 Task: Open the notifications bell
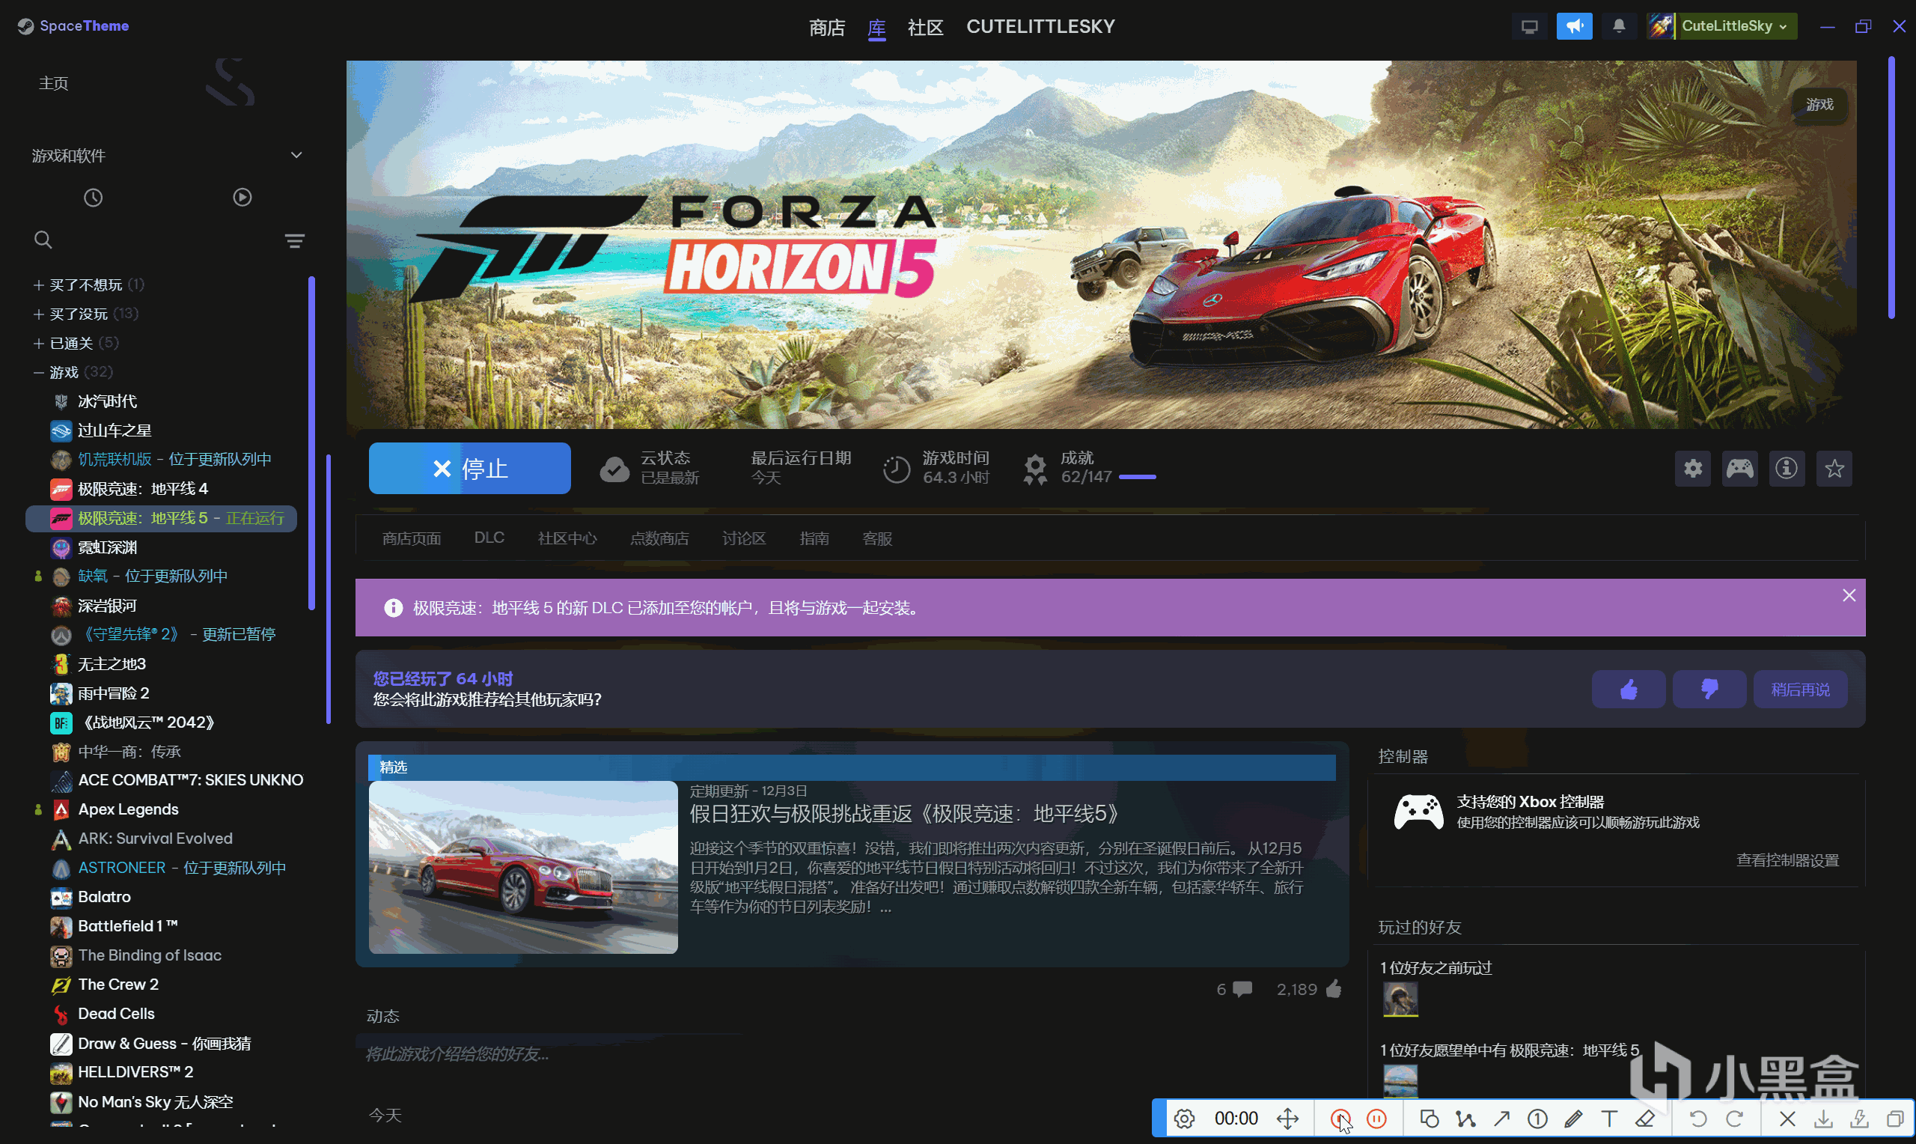tap(1619, 26)
